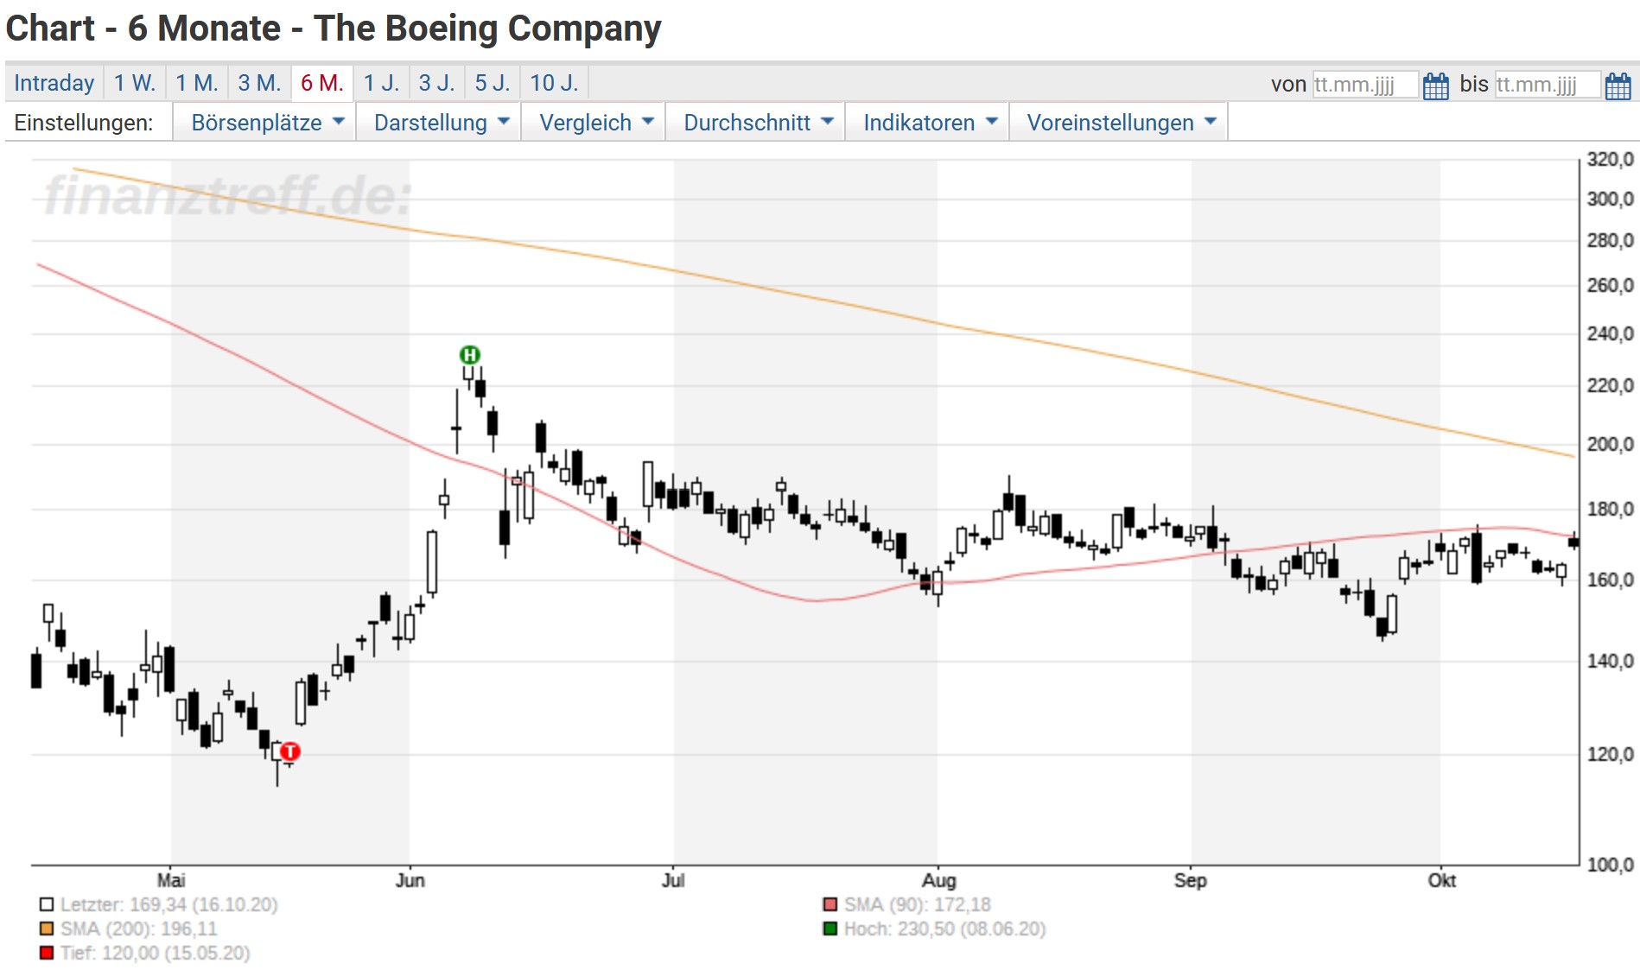Screen dimensions: 1640x976
Task: Select the 6 M. timeframe tab
Action: pos(322,83)
